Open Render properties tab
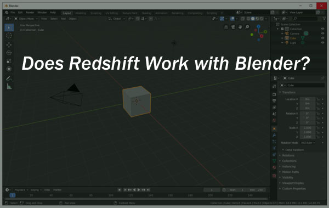329x208 pixels. 274,94
